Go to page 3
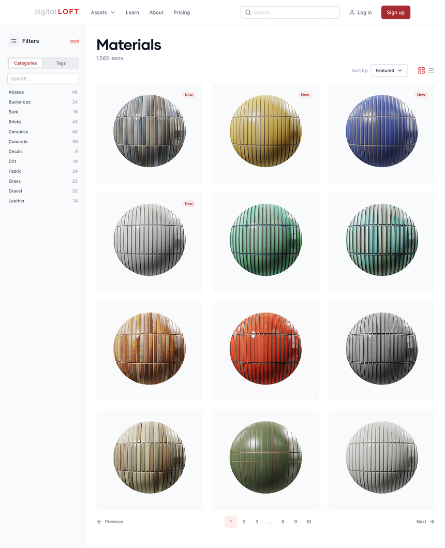Screen dimensions: 445x548 [257, 522]
